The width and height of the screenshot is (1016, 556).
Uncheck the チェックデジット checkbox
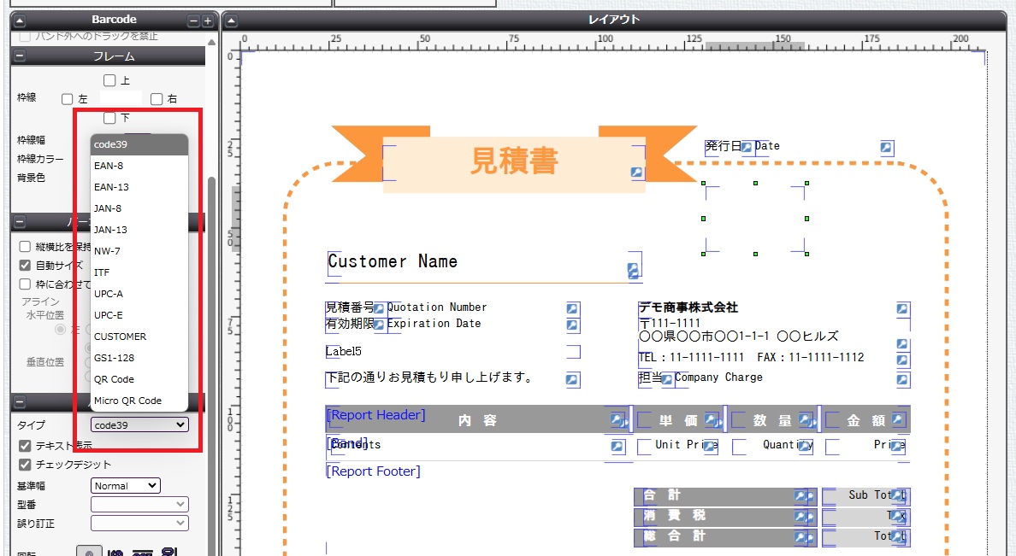tap(25, 465)
